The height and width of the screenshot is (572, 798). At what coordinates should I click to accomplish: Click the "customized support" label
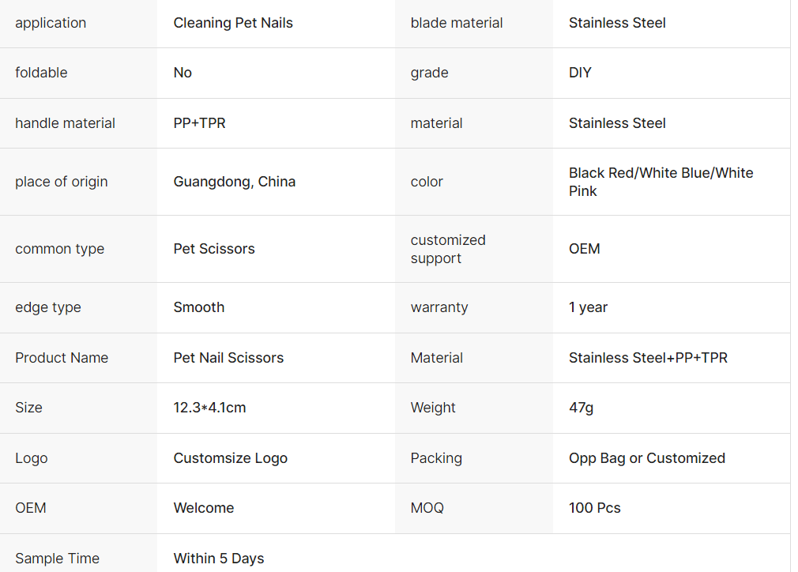pyautogui.click(x=448, y=249)
